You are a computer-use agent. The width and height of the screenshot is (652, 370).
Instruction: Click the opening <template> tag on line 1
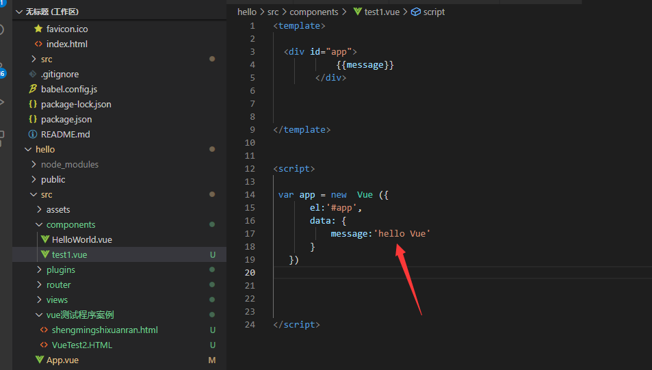point(300,26)
